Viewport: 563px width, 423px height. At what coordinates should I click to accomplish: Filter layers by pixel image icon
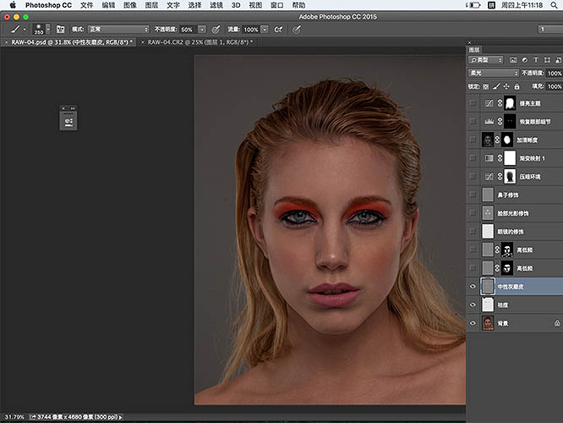point(513,60)
